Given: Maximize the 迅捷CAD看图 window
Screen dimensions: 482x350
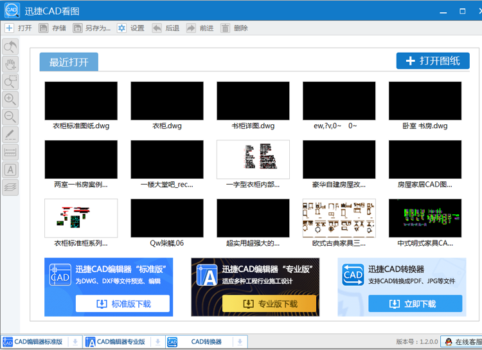Looking at the screenshot, I should (x=462, y=12).
